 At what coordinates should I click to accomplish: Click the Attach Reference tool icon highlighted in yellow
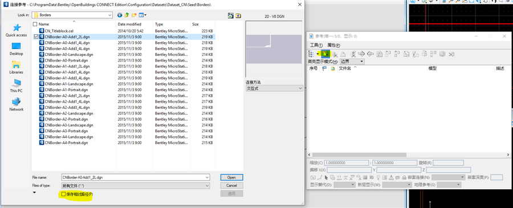coord(325,54)
